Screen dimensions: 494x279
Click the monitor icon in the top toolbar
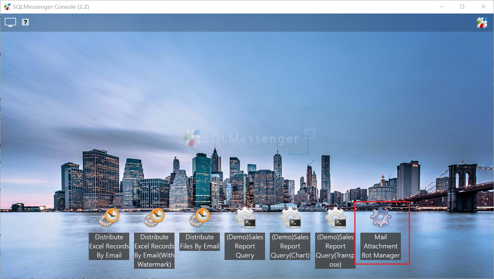10,22
